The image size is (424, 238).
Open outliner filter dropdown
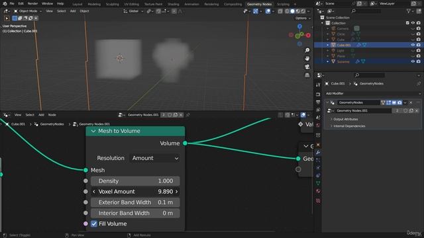click(409, 11)
